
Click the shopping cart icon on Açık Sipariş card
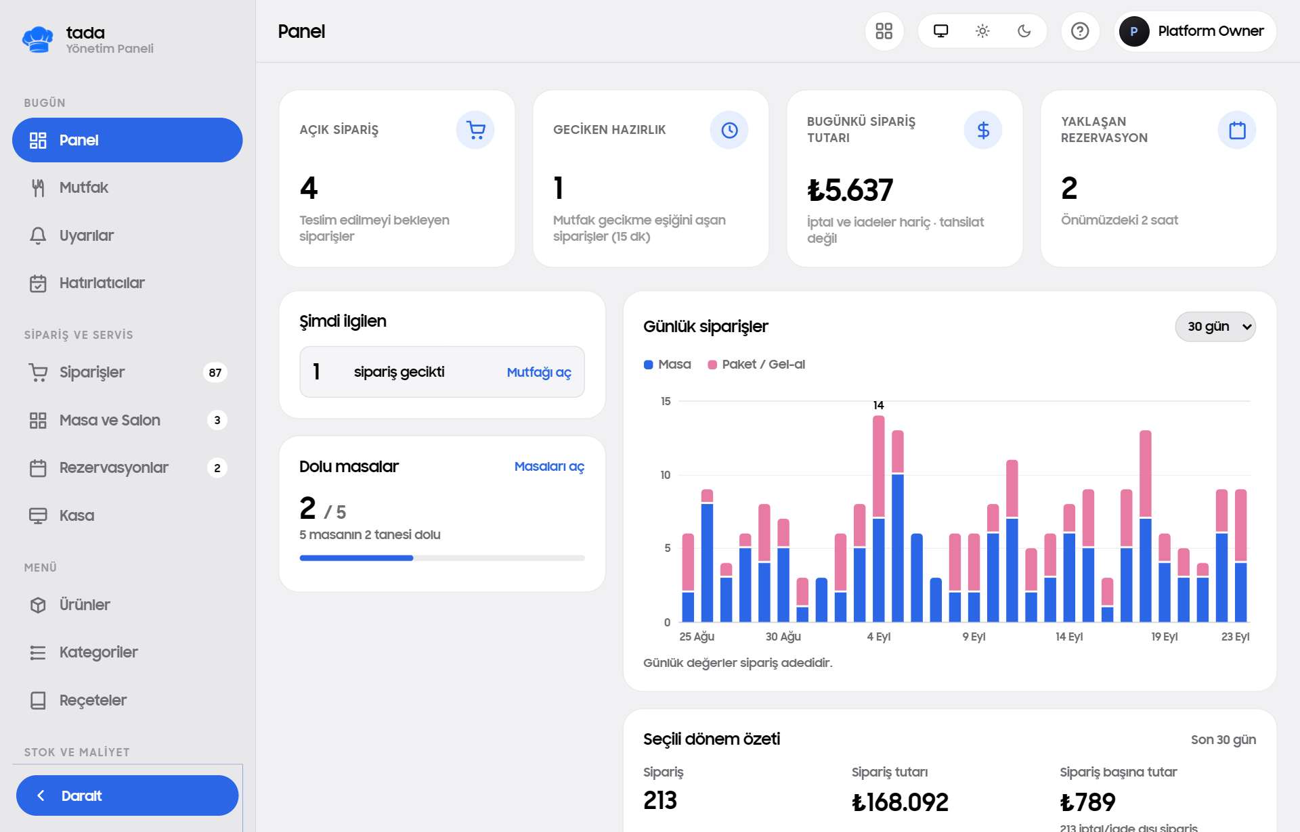475,130
